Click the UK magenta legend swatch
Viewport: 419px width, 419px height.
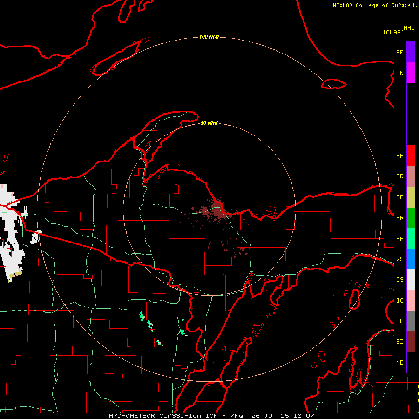411,73
